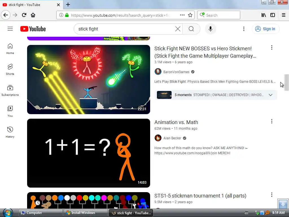Open a new browser tab
This screenshot has height=217, width=289.
68,5
